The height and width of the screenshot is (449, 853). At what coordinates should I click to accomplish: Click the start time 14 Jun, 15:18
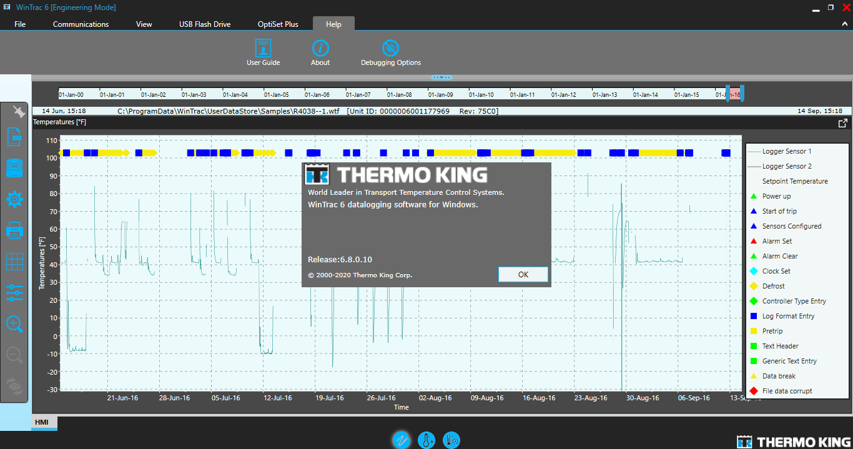pos(64,111)
